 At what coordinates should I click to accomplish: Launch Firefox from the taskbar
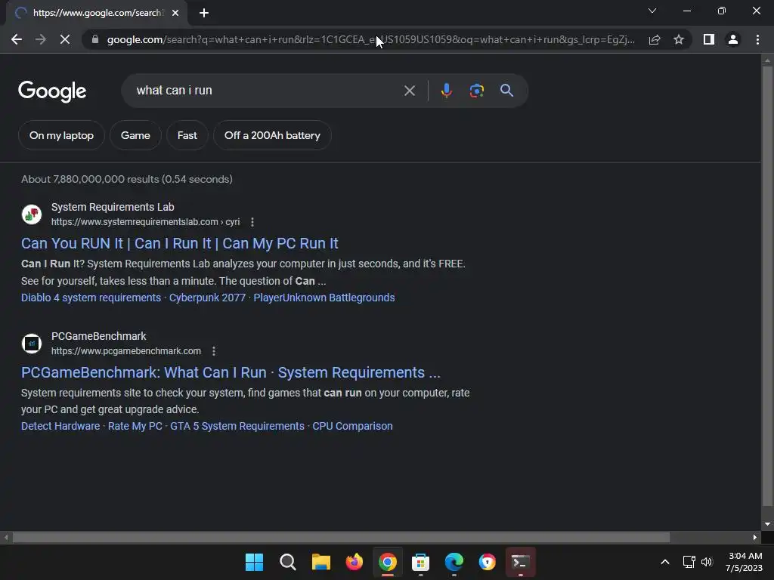point(354,562)
